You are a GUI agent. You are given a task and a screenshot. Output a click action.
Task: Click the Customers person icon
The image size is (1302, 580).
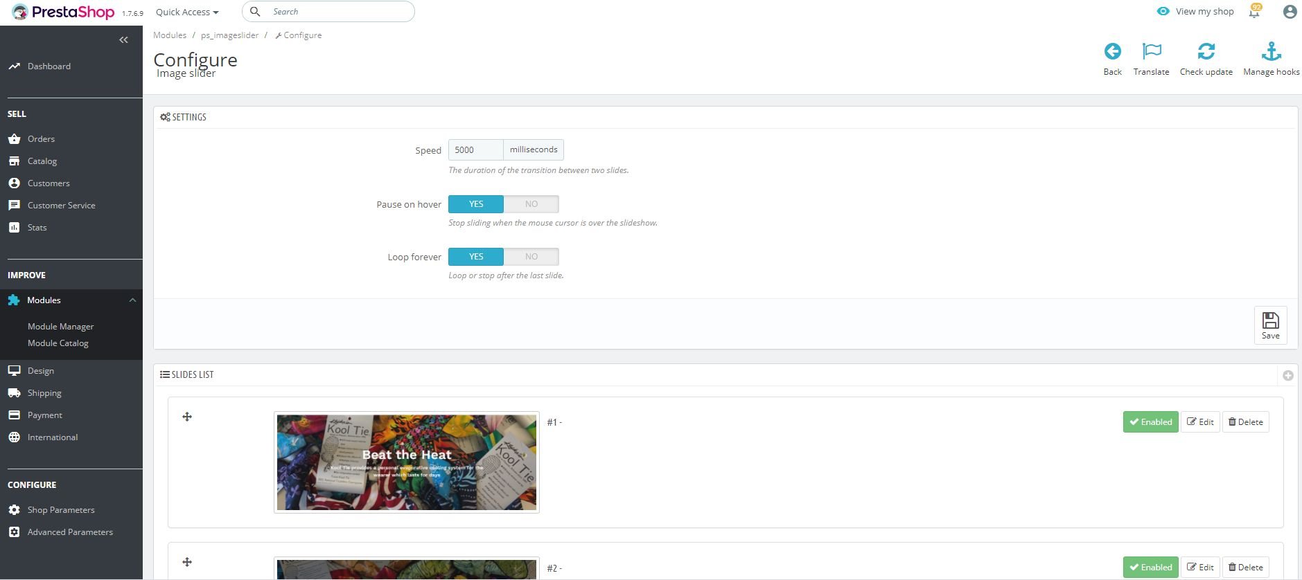click(14, 183)
